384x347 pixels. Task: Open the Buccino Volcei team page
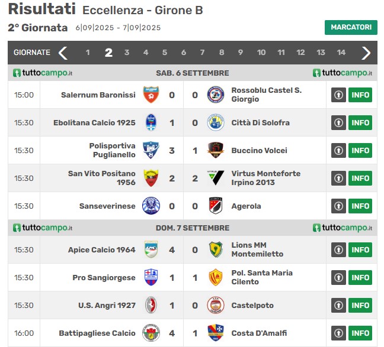pyautogui.click(x=259, y=150)
